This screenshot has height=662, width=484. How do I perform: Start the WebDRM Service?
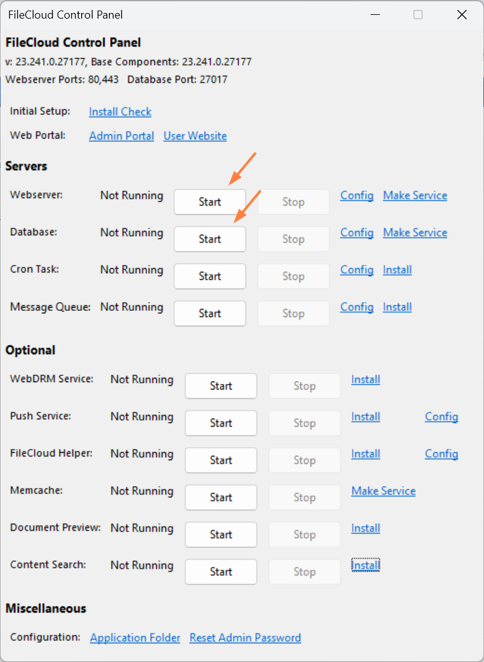point(221,386)
